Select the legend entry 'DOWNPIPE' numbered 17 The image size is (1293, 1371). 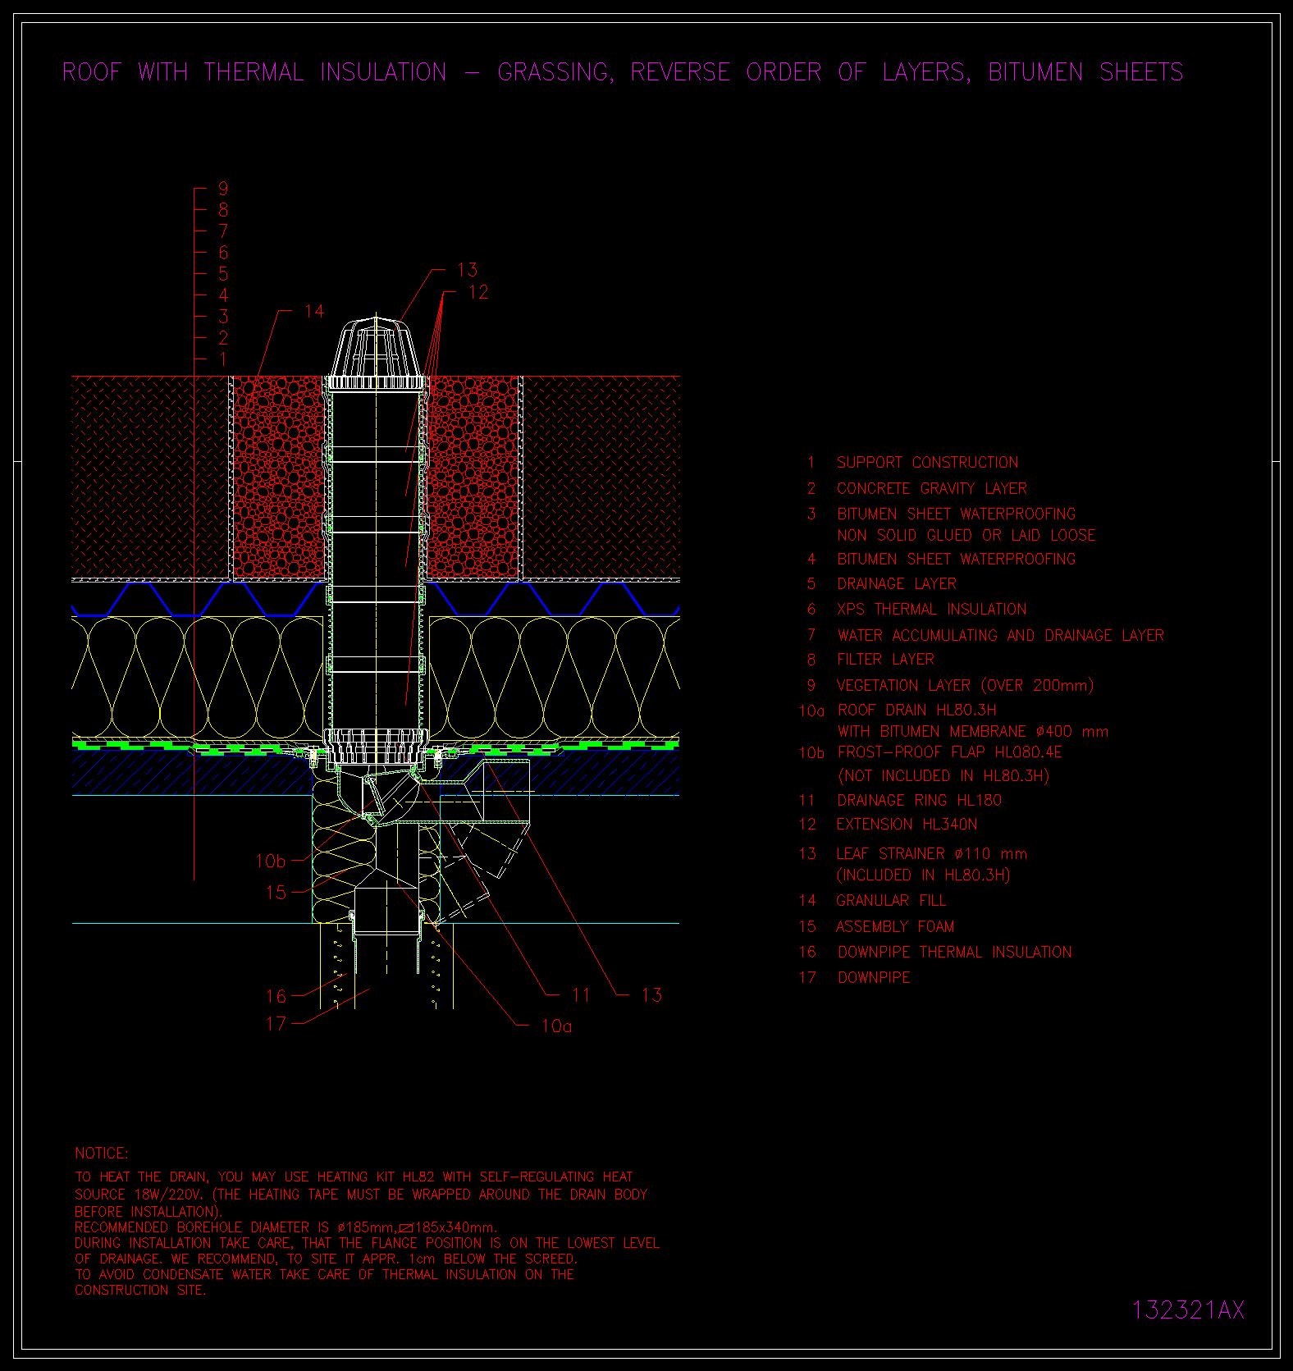(874, 978)
